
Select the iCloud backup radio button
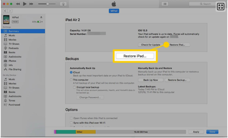(71, 72)
